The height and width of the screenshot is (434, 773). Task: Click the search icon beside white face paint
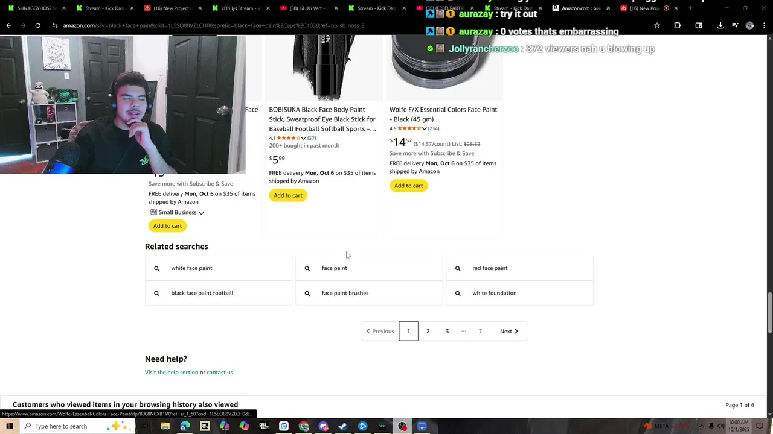(156, 268)
